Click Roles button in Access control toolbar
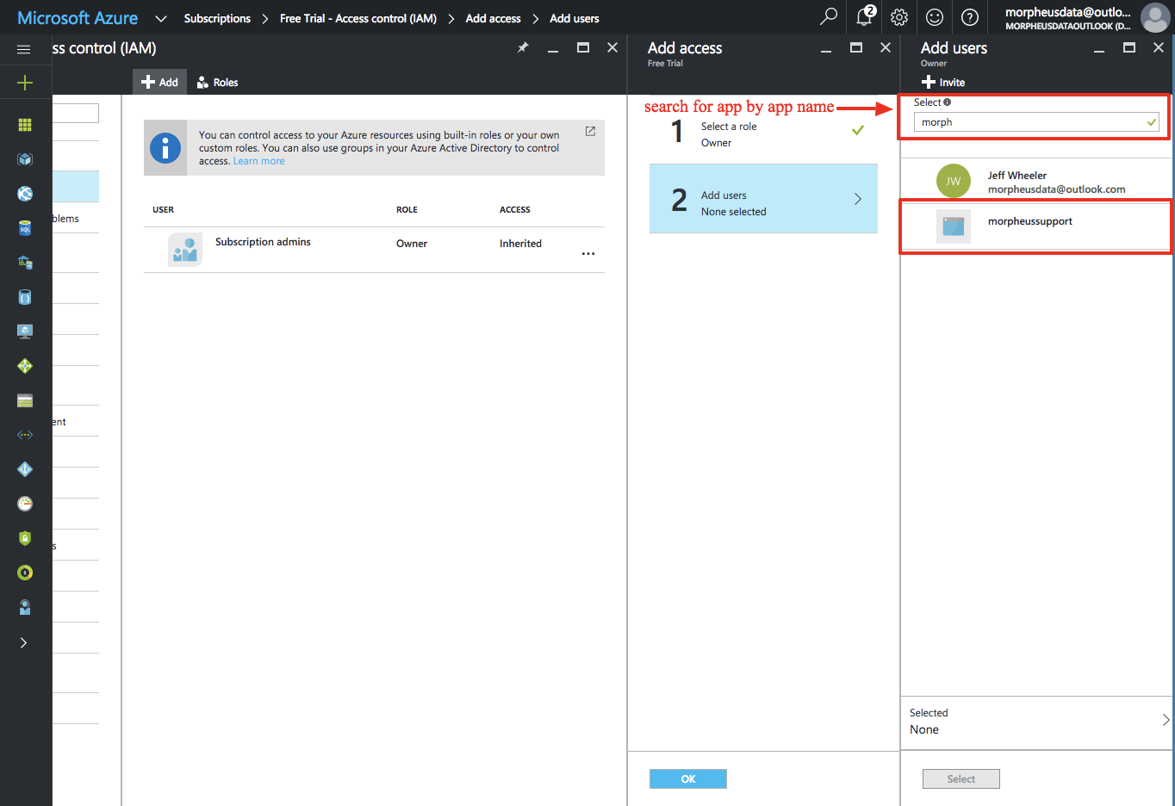Viewport: 1175px width, 806px height. [x=217, y=82]
